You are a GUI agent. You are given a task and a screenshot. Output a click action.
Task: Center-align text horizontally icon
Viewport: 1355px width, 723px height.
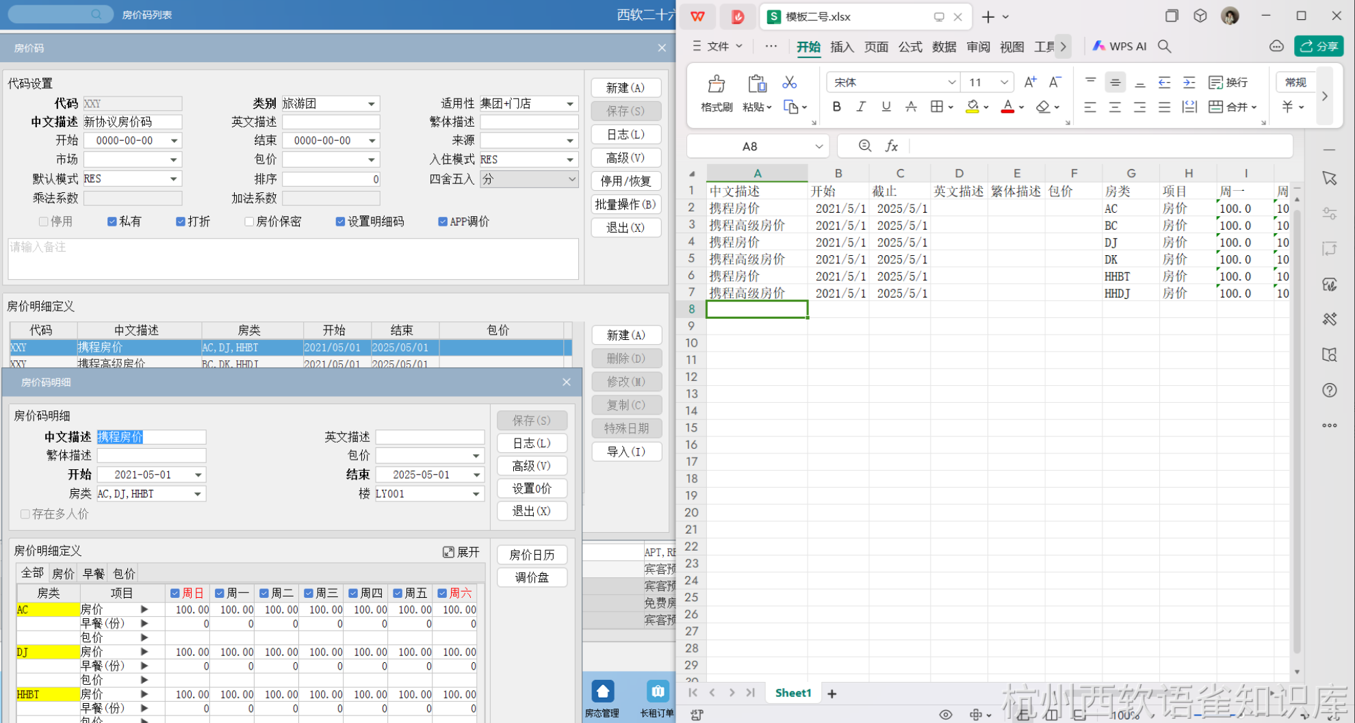1115,107
